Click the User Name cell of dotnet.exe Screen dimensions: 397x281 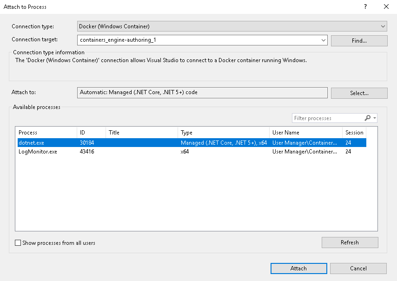coord(304,143)
